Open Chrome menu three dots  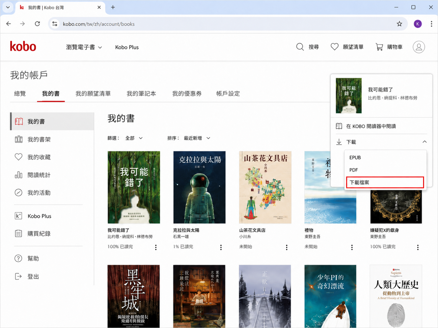tap(431, 24)
